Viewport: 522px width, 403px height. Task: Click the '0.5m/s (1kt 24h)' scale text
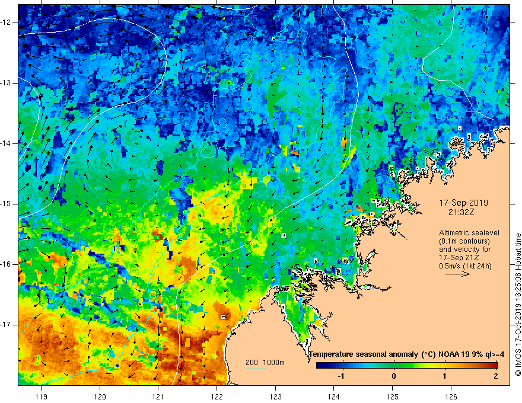coord(465,266)
